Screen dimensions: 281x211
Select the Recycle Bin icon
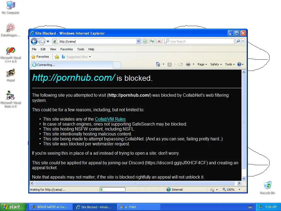[x=267, y=188]
